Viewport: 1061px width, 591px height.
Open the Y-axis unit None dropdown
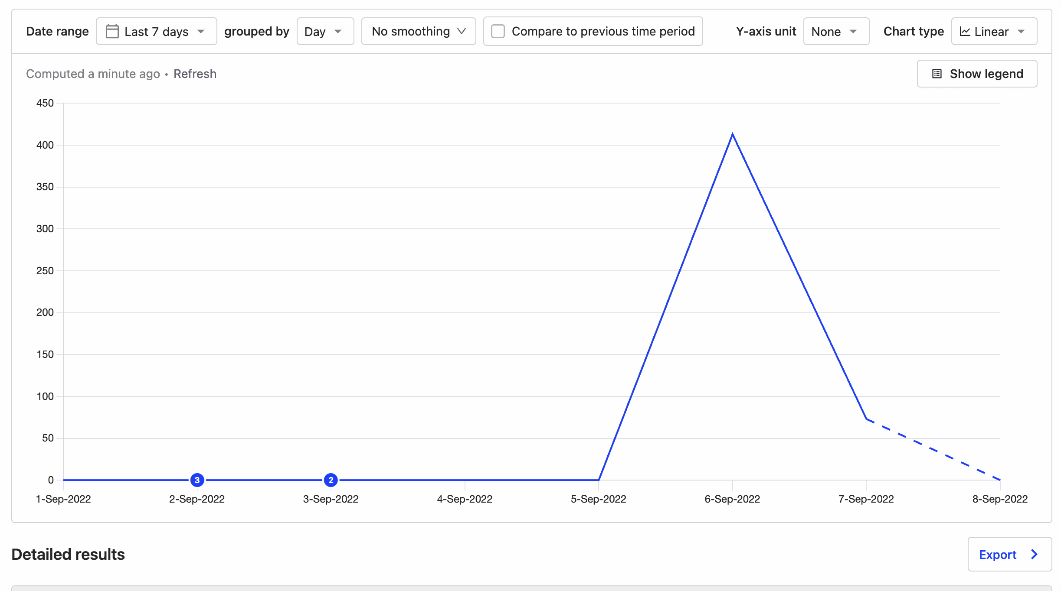[835, 31]
